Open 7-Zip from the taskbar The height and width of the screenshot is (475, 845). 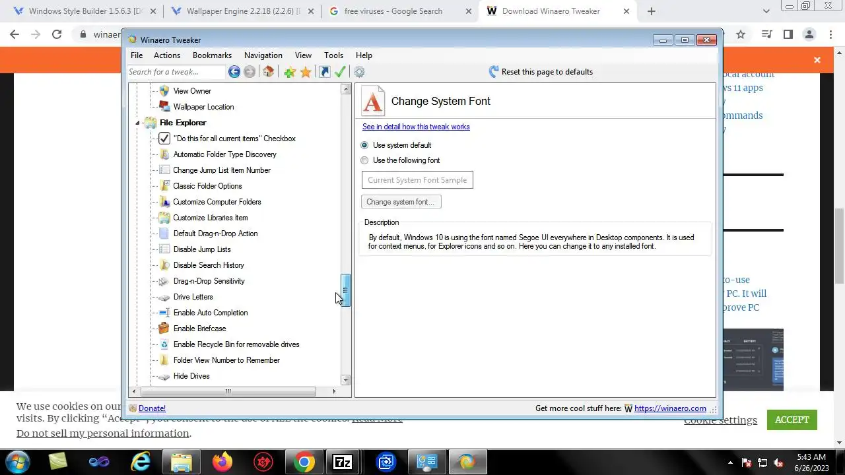343,462
